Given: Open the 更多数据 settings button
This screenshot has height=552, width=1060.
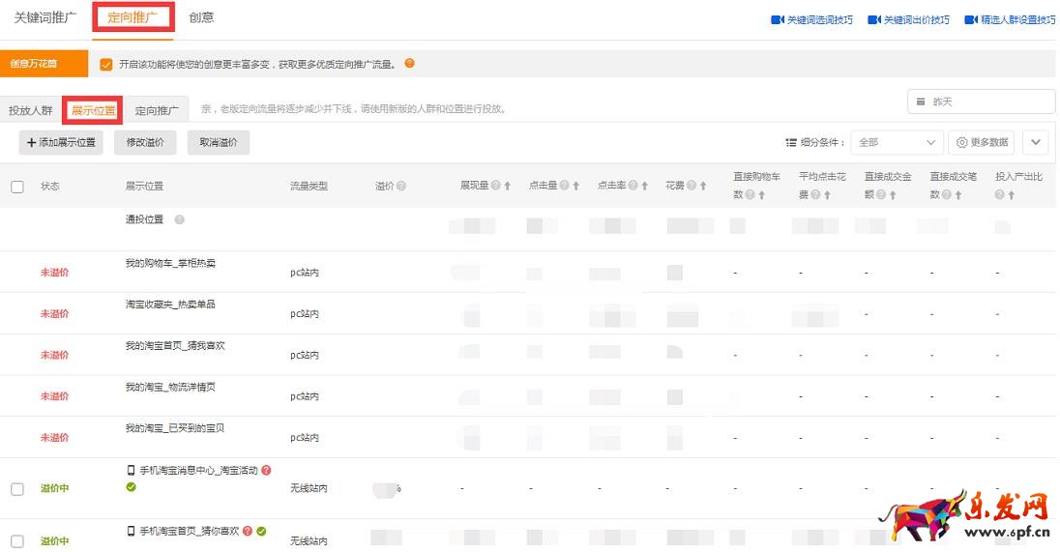Looking at the screenshot, I should (x=981, y=142).
